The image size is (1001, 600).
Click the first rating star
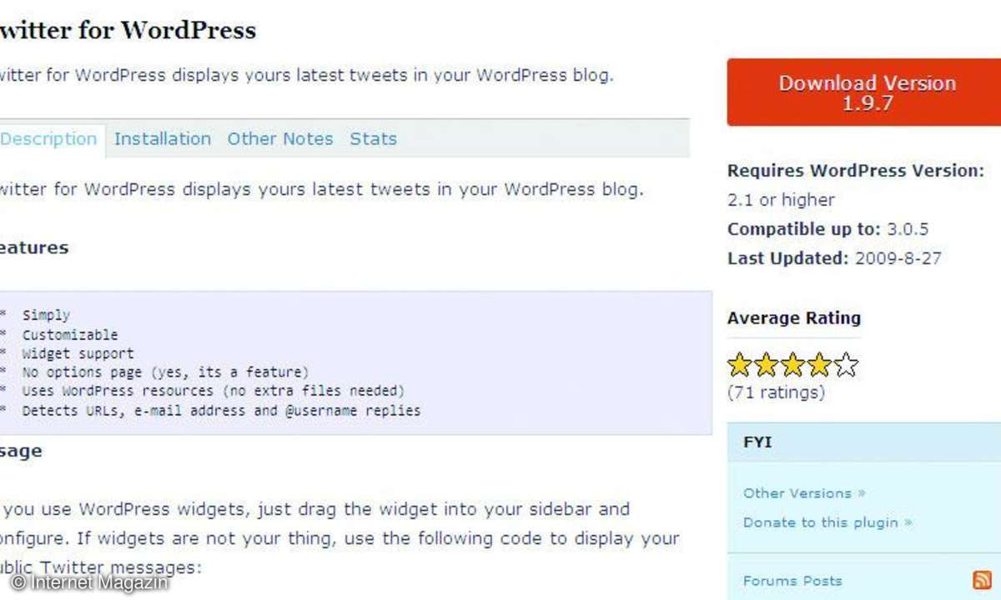740,364
